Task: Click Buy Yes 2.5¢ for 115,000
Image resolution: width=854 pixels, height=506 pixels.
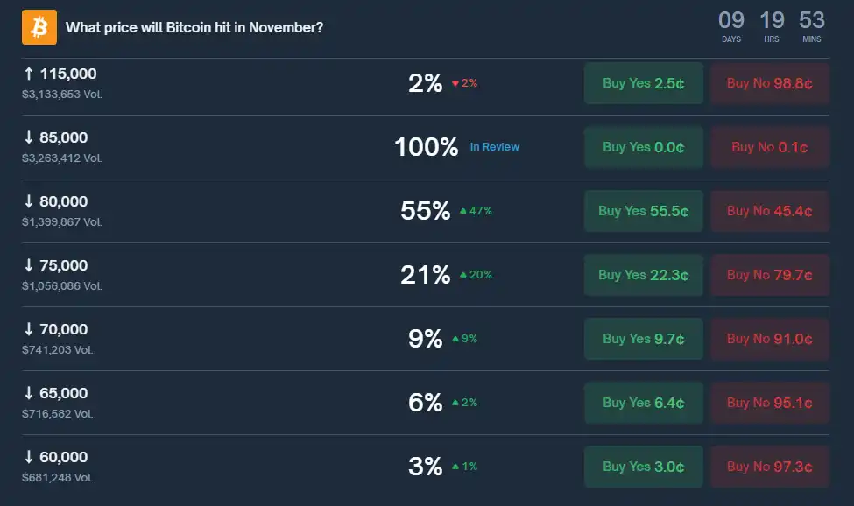Action: 643,83
